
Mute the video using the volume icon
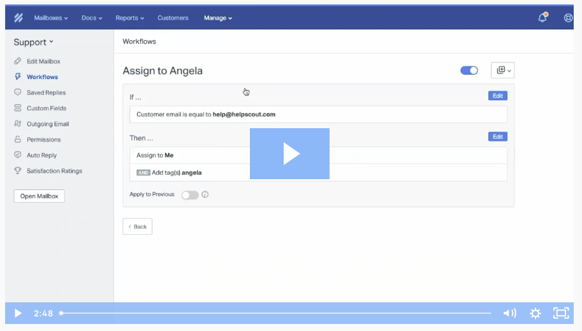pos(509,313)
